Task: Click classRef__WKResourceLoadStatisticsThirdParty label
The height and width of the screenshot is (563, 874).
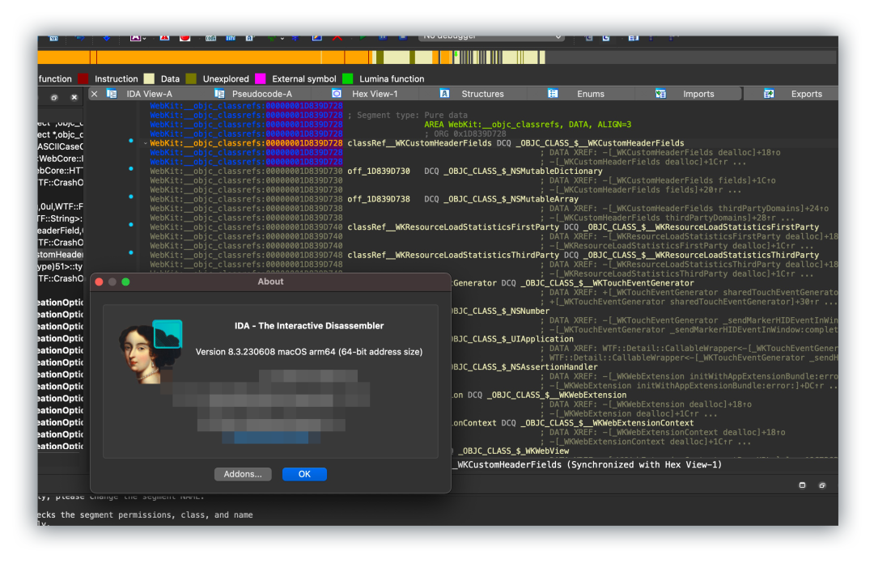Action: [x=453, y=255]
